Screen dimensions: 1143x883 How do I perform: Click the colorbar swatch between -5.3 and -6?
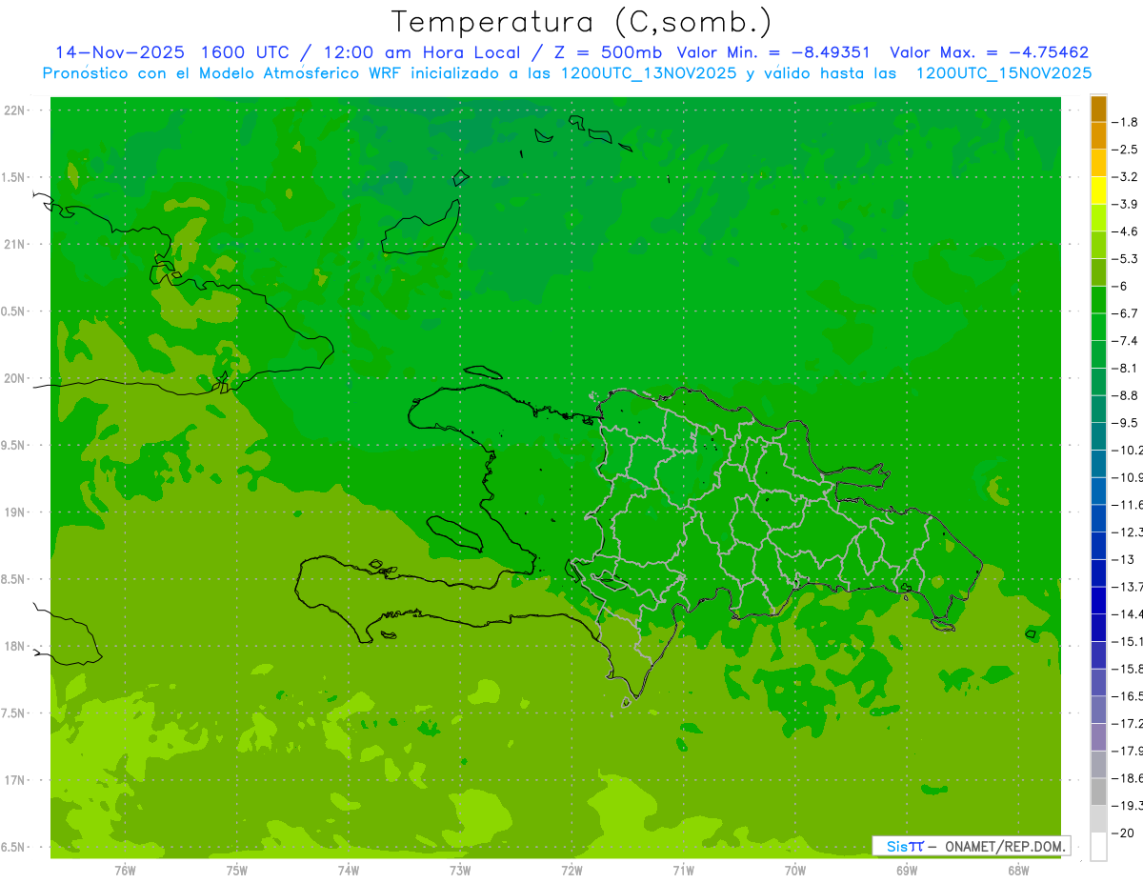1098,272
